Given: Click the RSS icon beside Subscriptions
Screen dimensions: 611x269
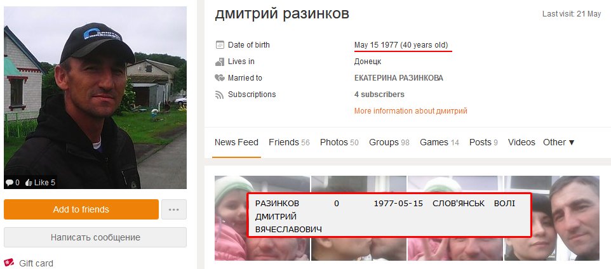Looking at the screenshot, I should [220, 94].
